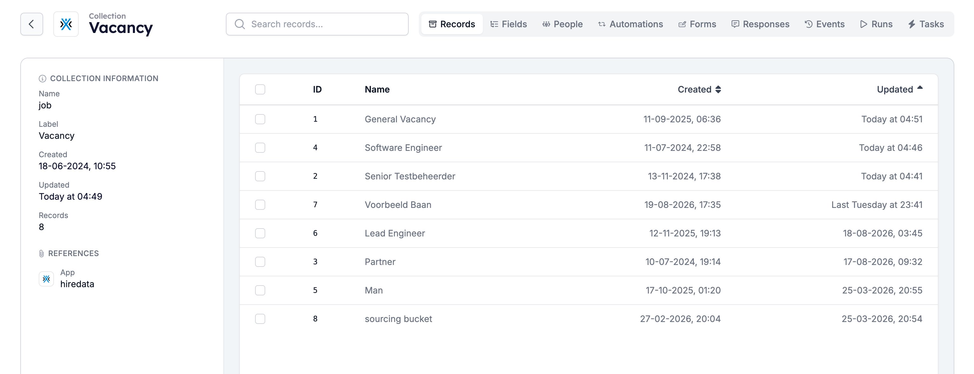Open the Man record
This screenshot has width=974, height=374.
(x=373, y=291)
